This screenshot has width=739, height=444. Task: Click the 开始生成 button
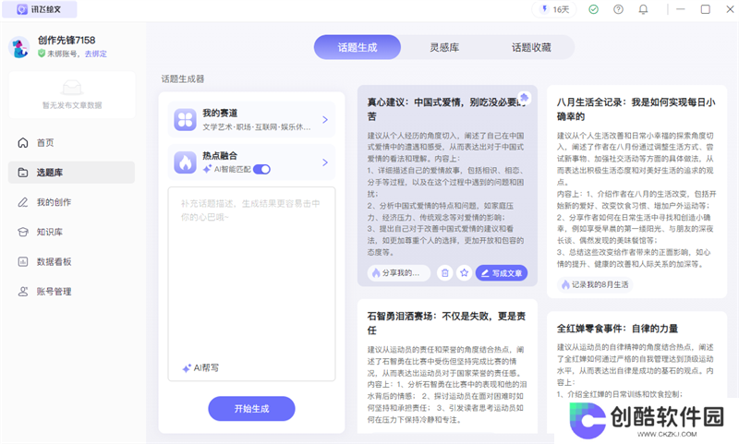coord(251,409)
